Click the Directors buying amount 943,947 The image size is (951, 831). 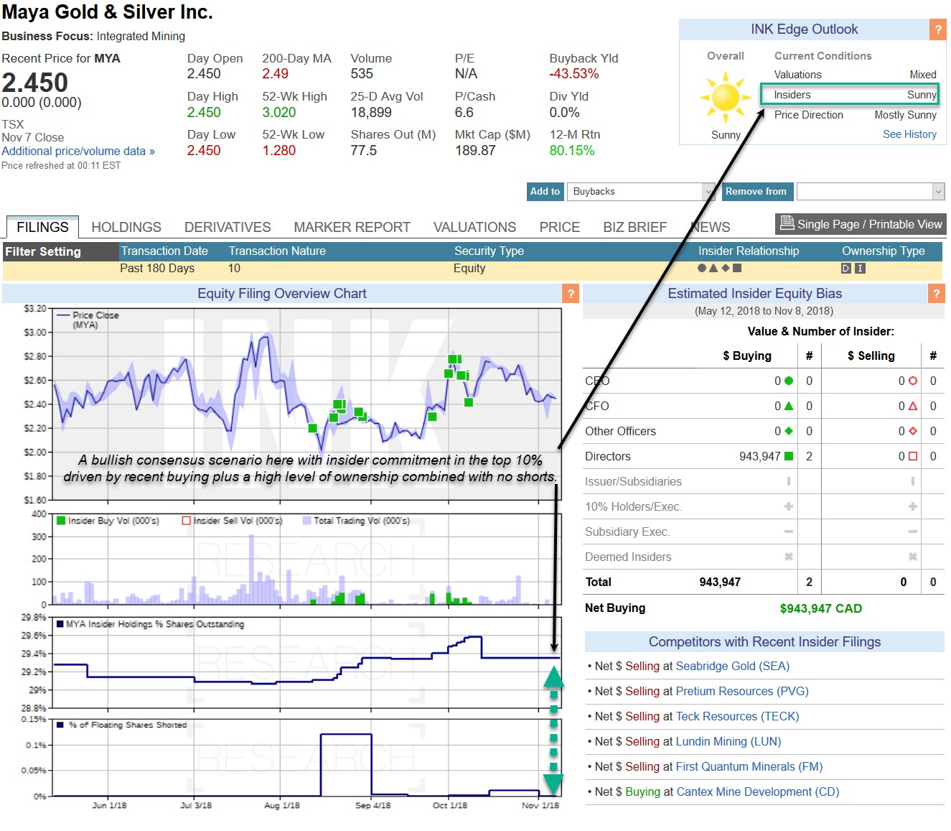tap(759, 456)
